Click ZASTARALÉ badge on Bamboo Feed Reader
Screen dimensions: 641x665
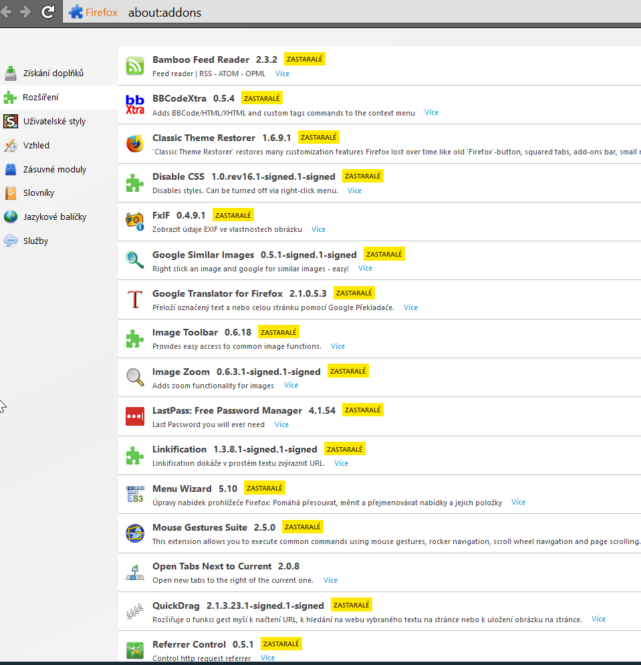(x=305, y=59)
